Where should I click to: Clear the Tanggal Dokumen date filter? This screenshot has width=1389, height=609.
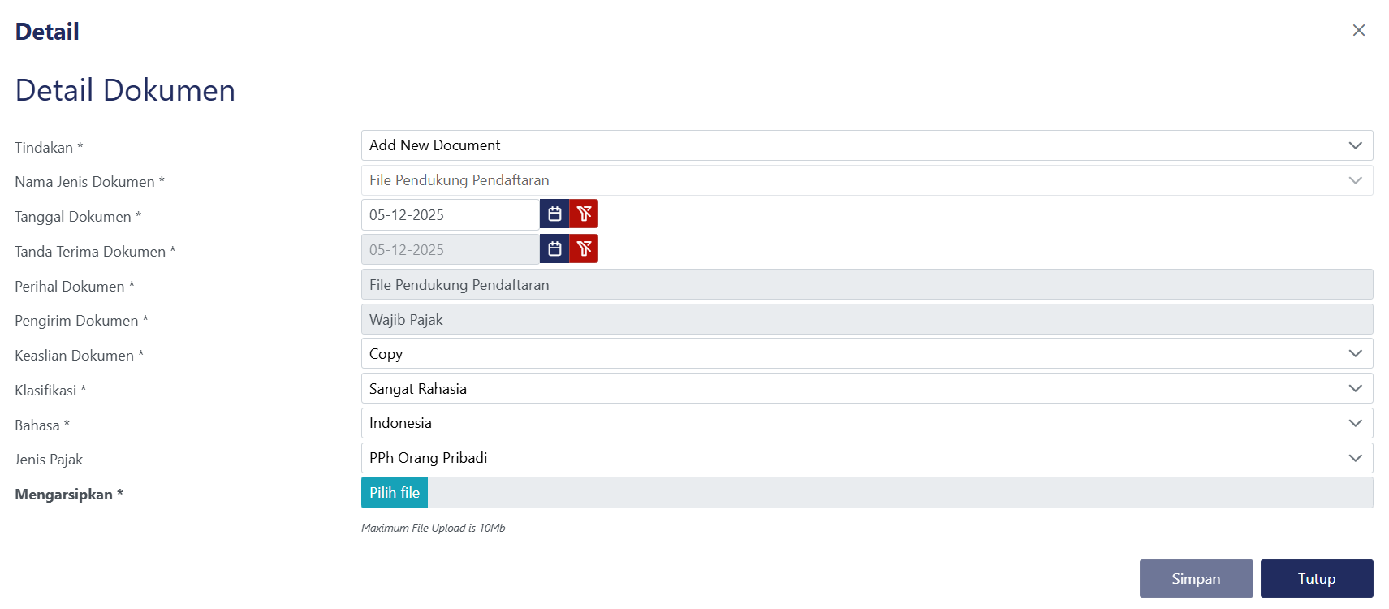[x=584, y=214]
